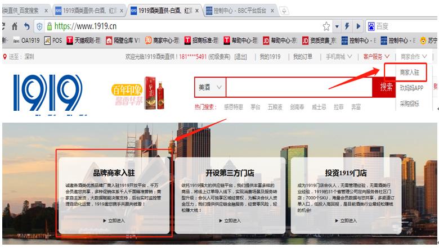Screen dimensions: 439x248
Task: Select 商家入驻 from the dropdown menu
Action: pos(409,73)
